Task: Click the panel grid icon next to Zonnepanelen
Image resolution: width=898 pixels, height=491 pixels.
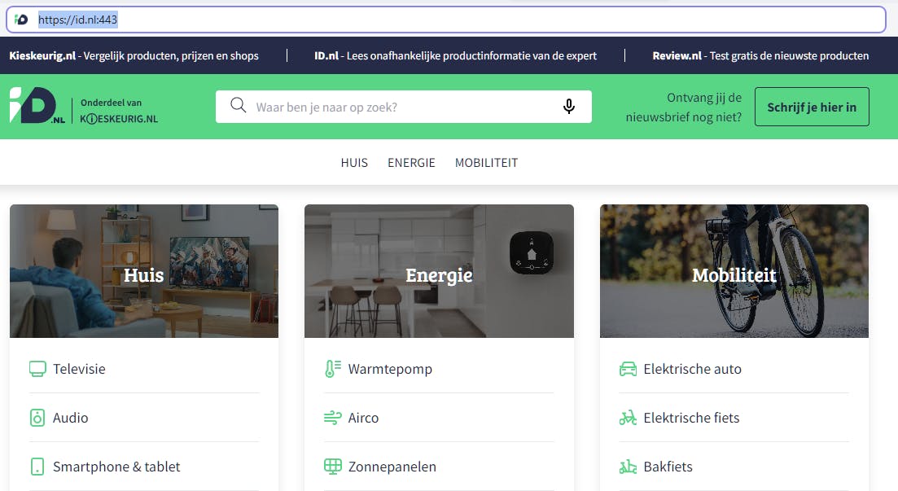Action: [331, 466]
